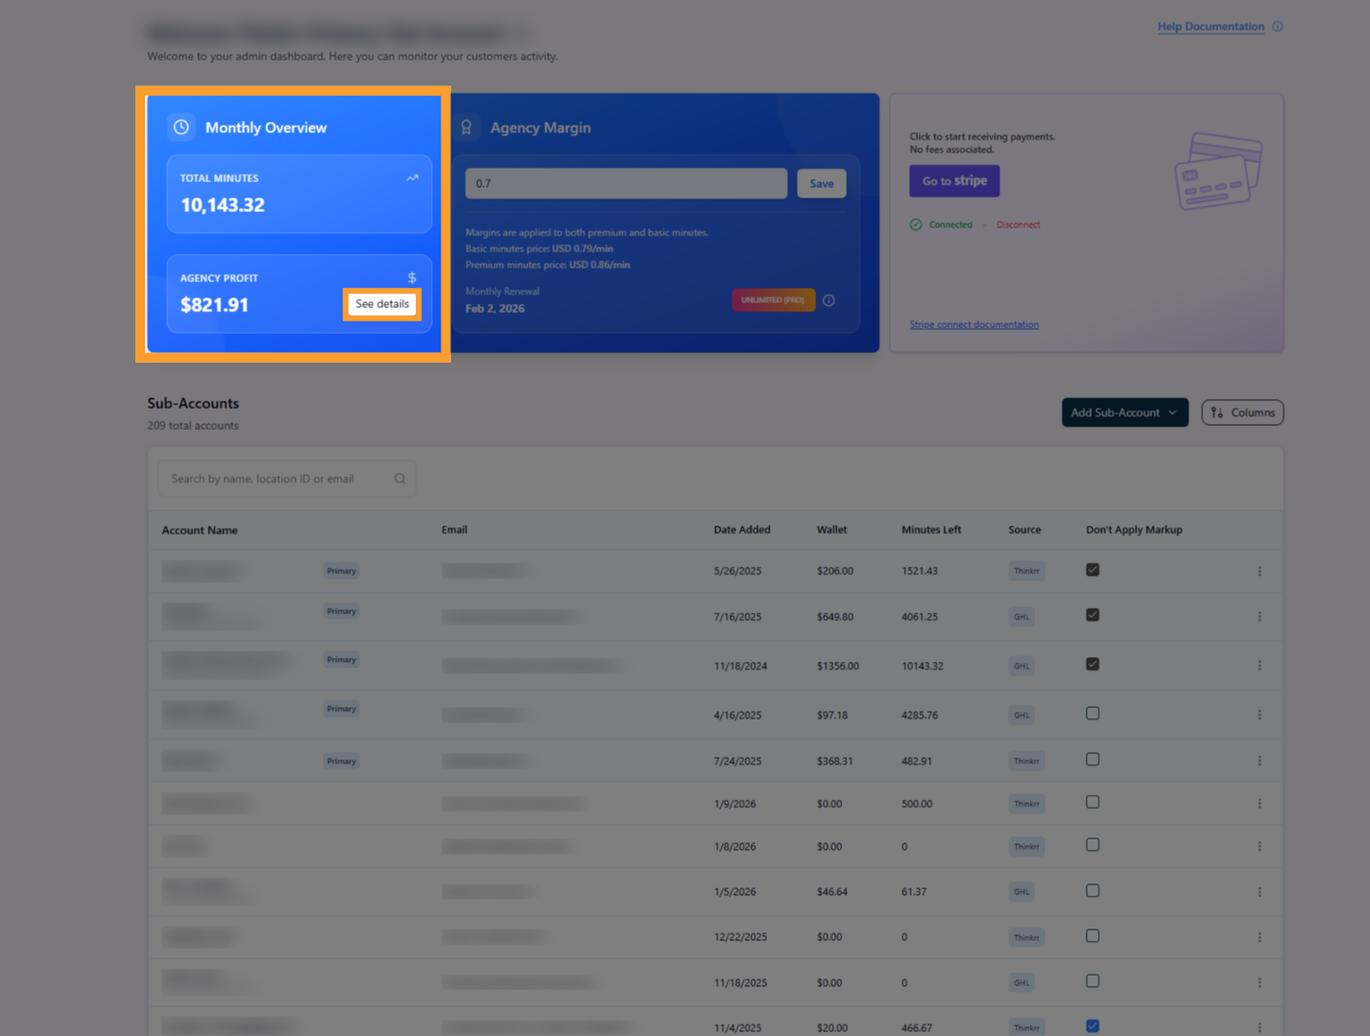Viewport: 1370px width, 1036px height.
Task: Click the award ribbon icon beside Agency Margin
Action: [x=467, y=127]
